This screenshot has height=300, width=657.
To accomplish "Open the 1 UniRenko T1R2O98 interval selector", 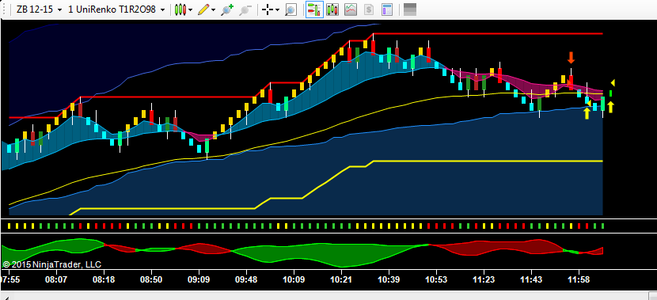I will pos(112,9).
